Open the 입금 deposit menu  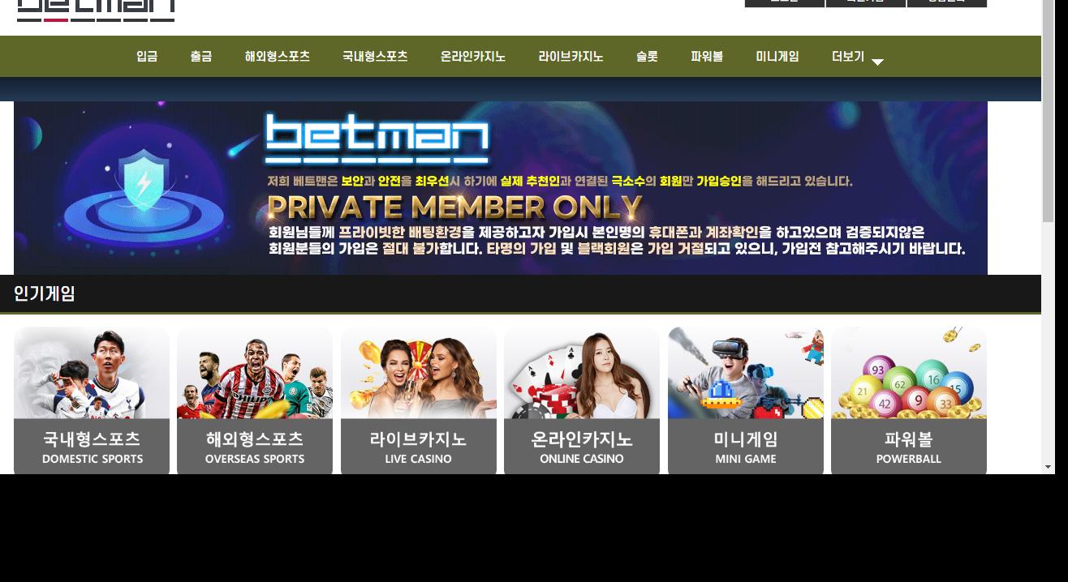[x=147, y=57]
